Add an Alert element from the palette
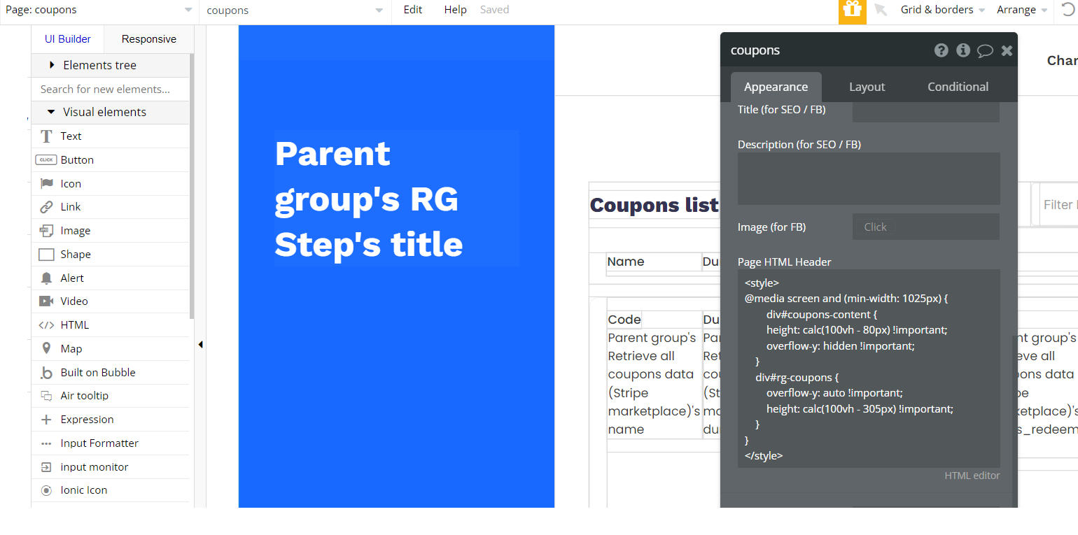The width and height of the screenshot is (1078, 535). (111, 278)
